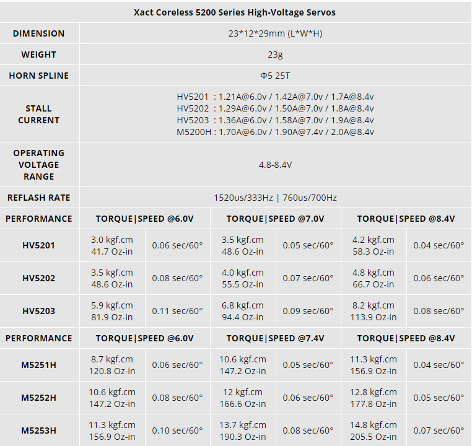
Task: Click the M5200H stall current line
Action: click(x=275, y=132)
